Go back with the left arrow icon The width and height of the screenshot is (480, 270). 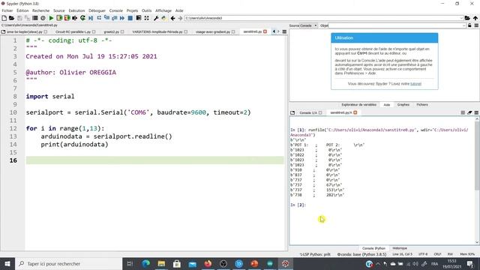point(173,18)
